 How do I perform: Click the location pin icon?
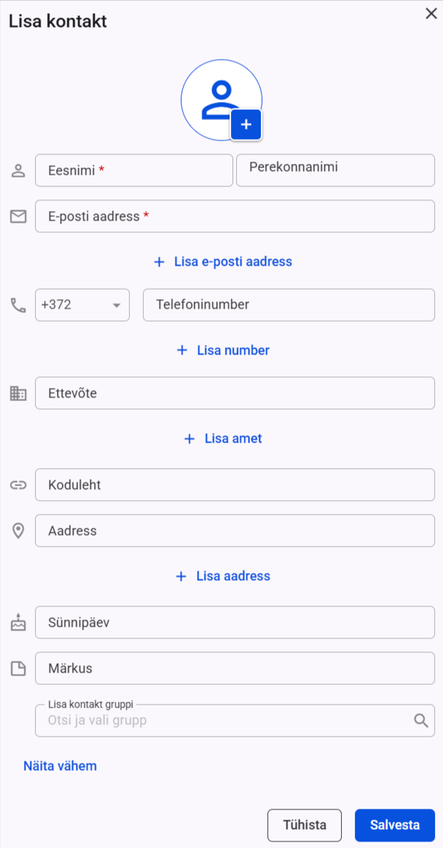[18, 531]
